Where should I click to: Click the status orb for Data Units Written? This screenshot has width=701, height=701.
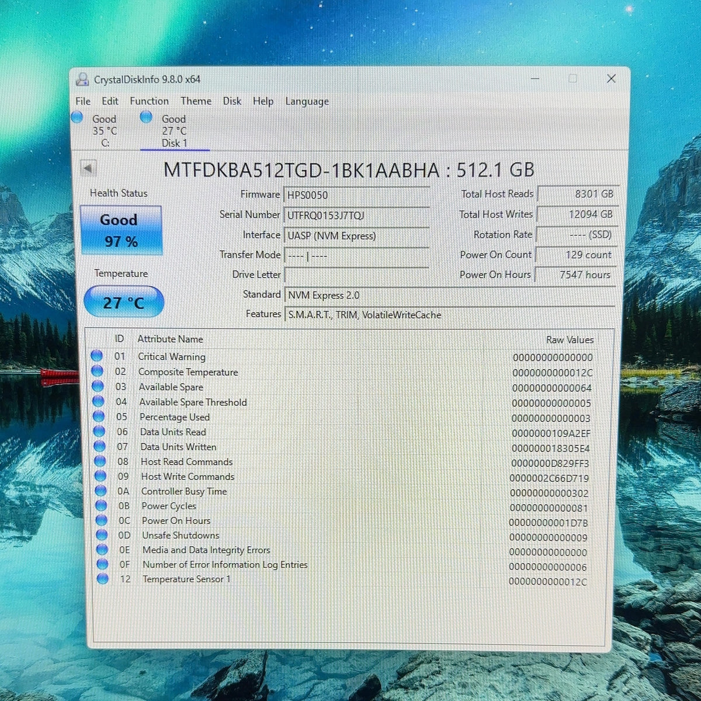(100, 446)
